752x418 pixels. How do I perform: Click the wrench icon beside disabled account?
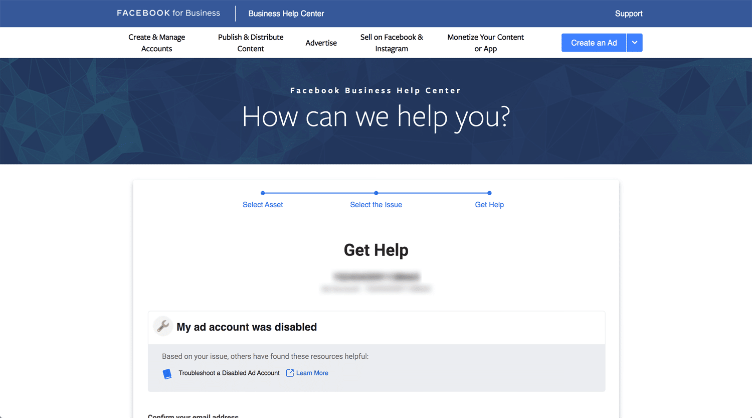(163, 326)
